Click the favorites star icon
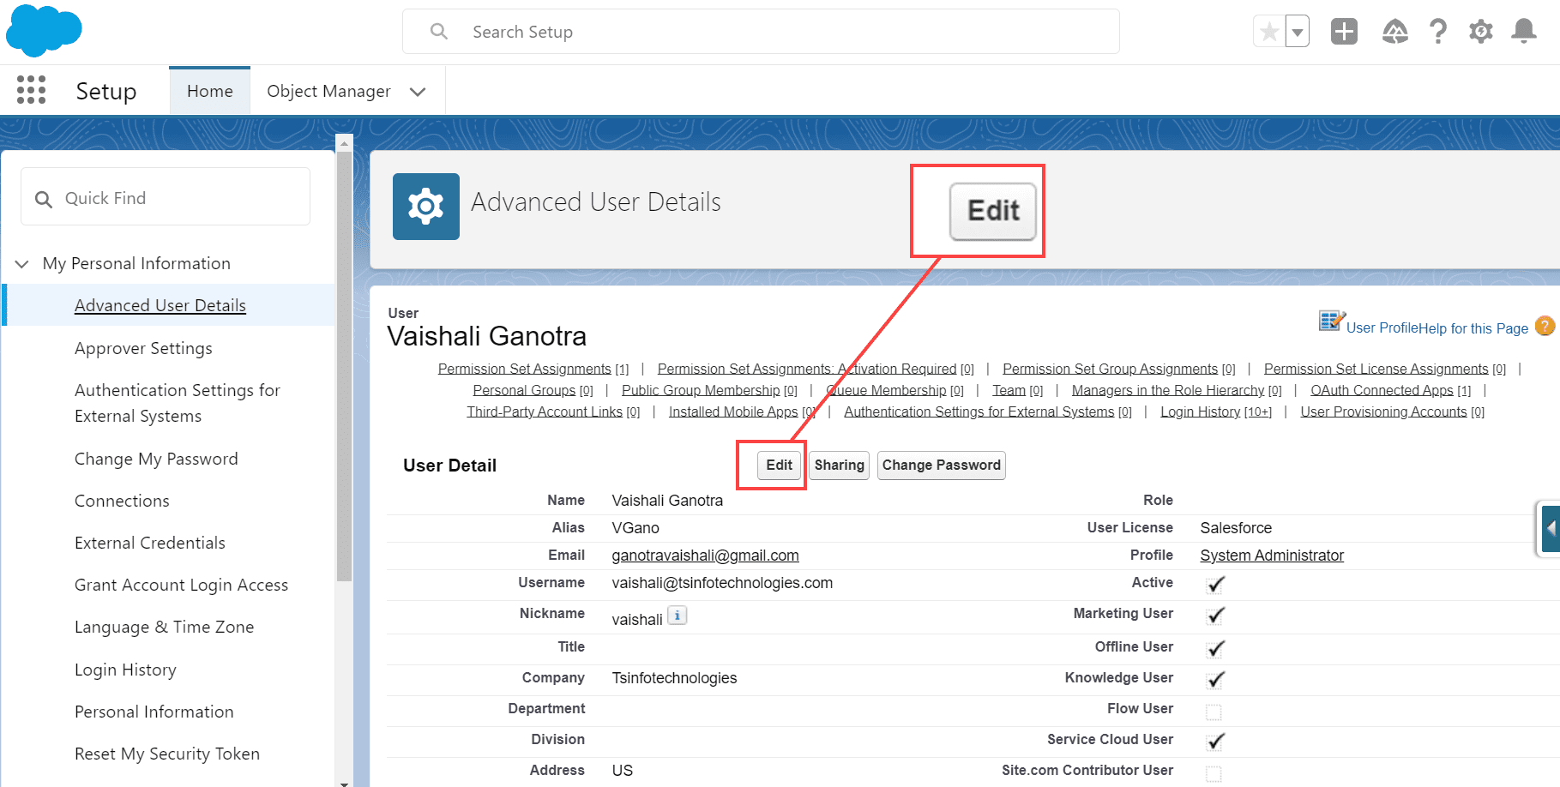 coord(1269,33)
